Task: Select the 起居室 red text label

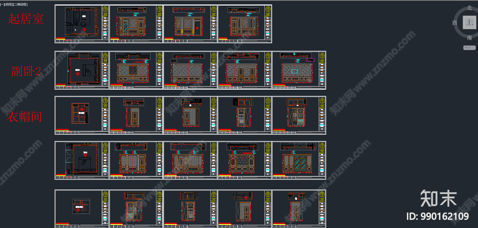Action: click(x=26, y=19)
